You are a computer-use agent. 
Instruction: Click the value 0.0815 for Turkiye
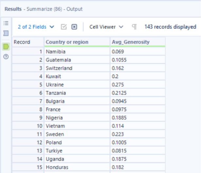[x=138, y=151]
